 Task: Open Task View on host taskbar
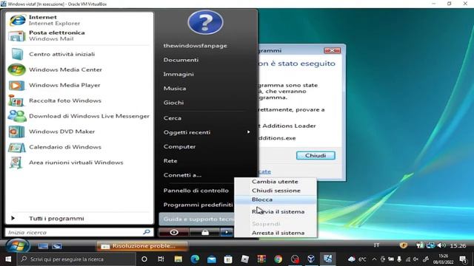point(161,259)
